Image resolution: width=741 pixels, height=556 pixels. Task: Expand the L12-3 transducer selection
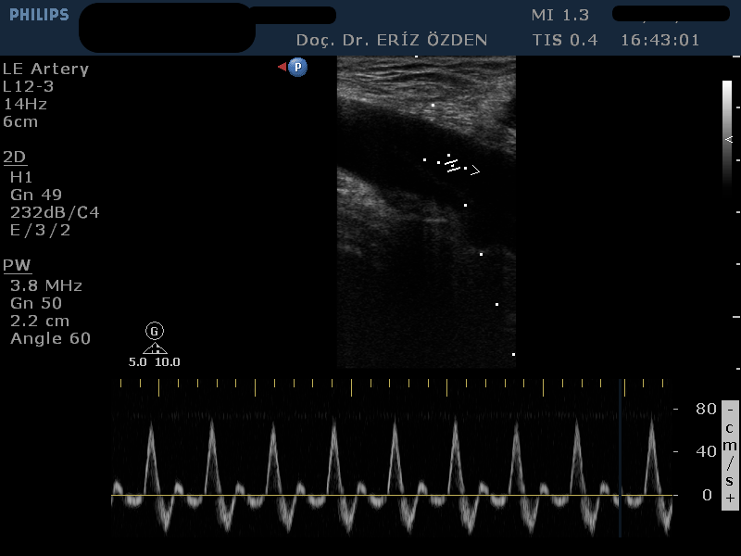coord(28,86)
